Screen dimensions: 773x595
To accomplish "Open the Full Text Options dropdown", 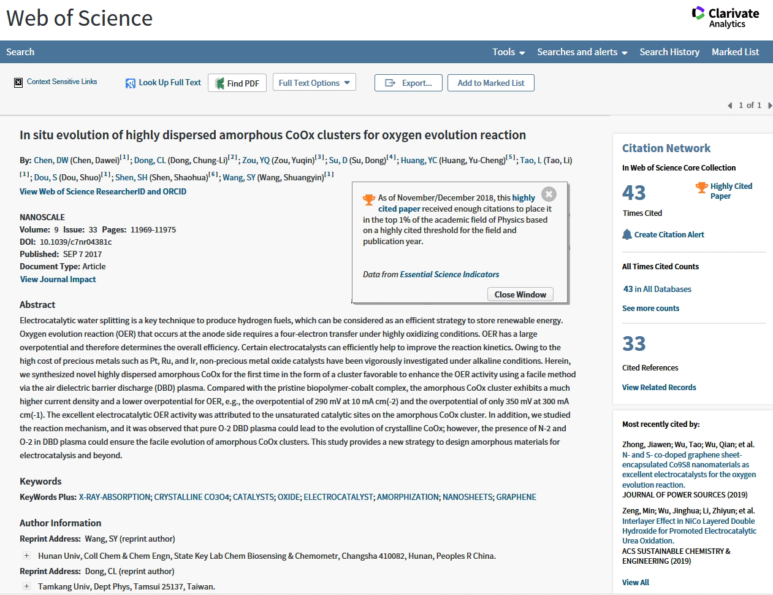I will 314,83.
